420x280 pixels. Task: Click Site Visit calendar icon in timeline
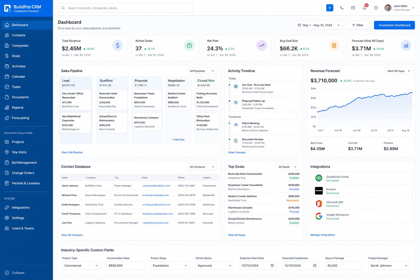236,86
